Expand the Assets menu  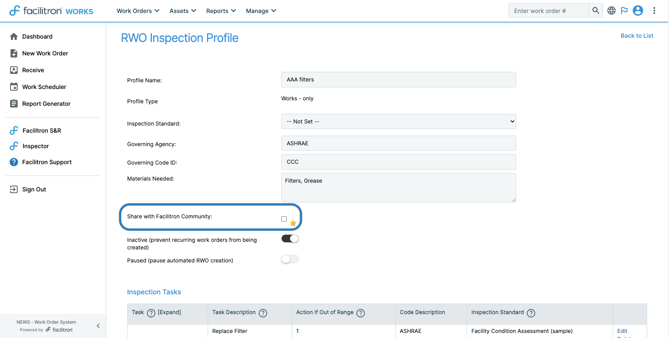click(x=183, y=11)
